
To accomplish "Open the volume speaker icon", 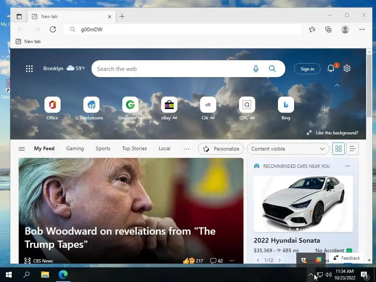I will pyautogui.click(x=329, y=275).
